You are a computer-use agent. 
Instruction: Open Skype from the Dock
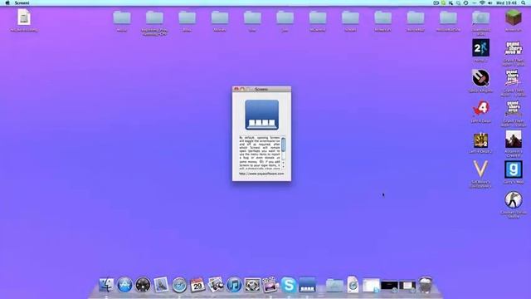click(289, 285)
